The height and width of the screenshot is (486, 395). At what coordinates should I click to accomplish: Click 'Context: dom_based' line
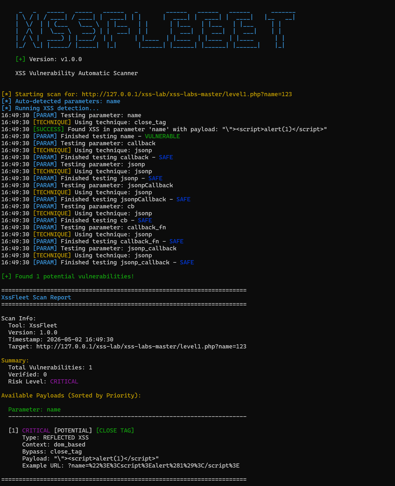54,445
